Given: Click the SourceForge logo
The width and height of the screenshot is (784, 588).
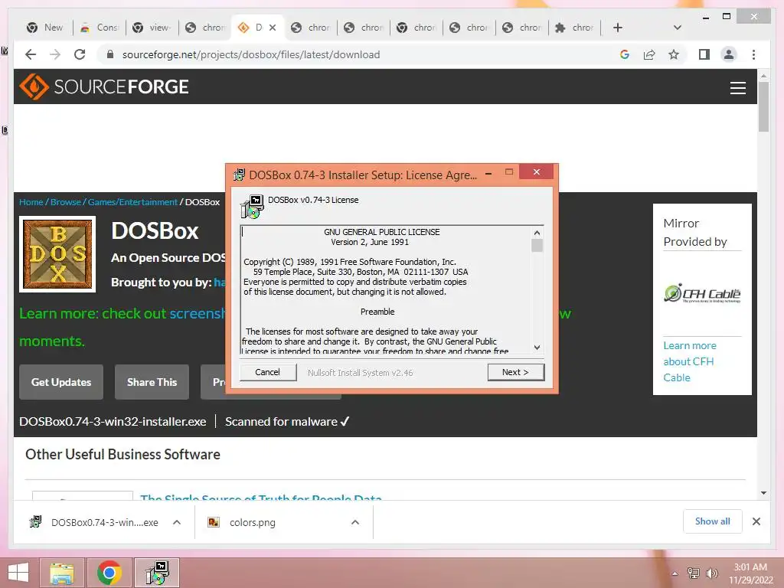Looking at the screenshot, I should [x=104, y=87].
